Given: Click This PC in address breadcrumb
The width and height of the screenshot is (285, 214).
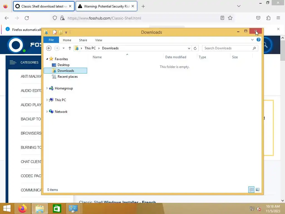Looking at the screenshot, I should (x=90, y=48).
